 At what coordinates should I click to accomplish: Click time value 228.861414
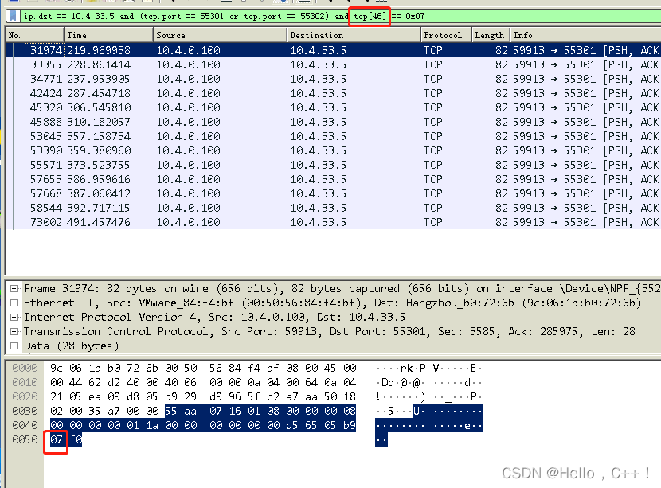pos(99,64)
